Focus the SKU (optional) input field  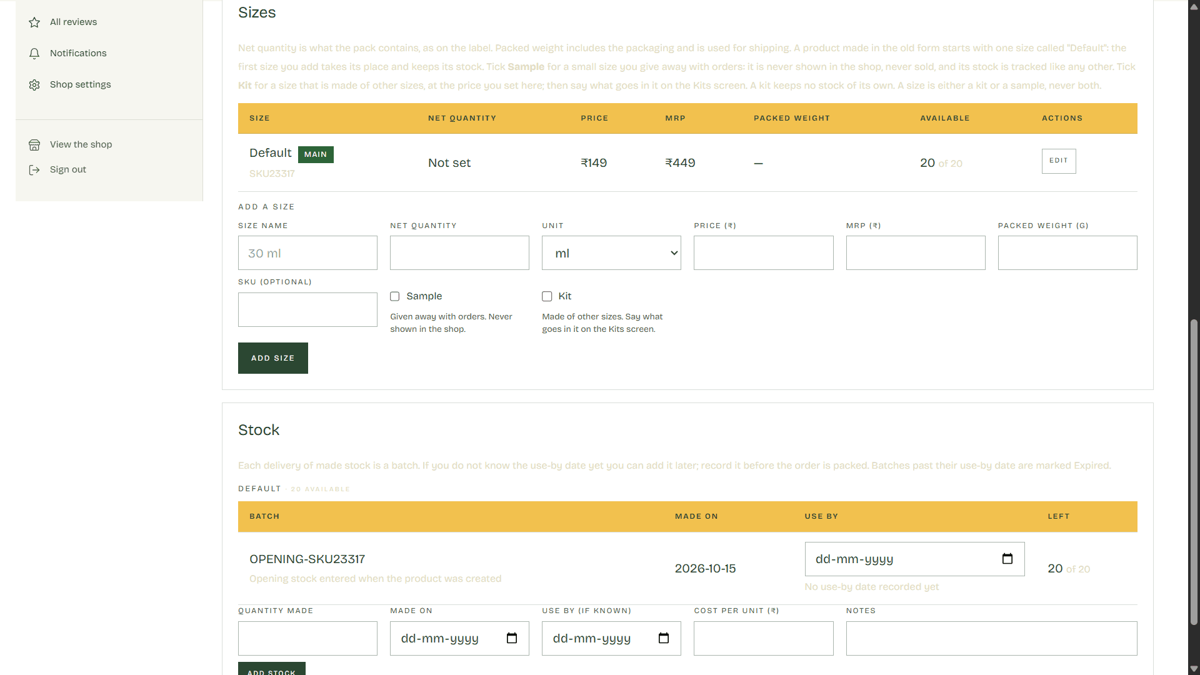(x=307, y=310)
